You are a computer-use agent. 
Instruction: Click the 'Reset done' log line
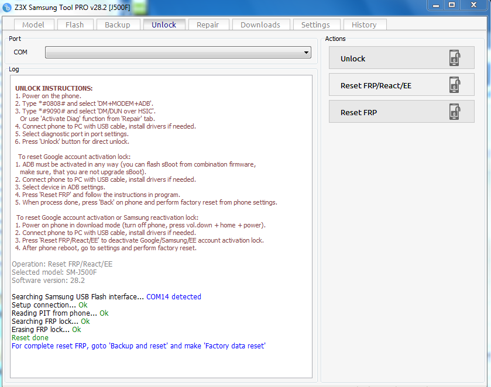(30, 337)
